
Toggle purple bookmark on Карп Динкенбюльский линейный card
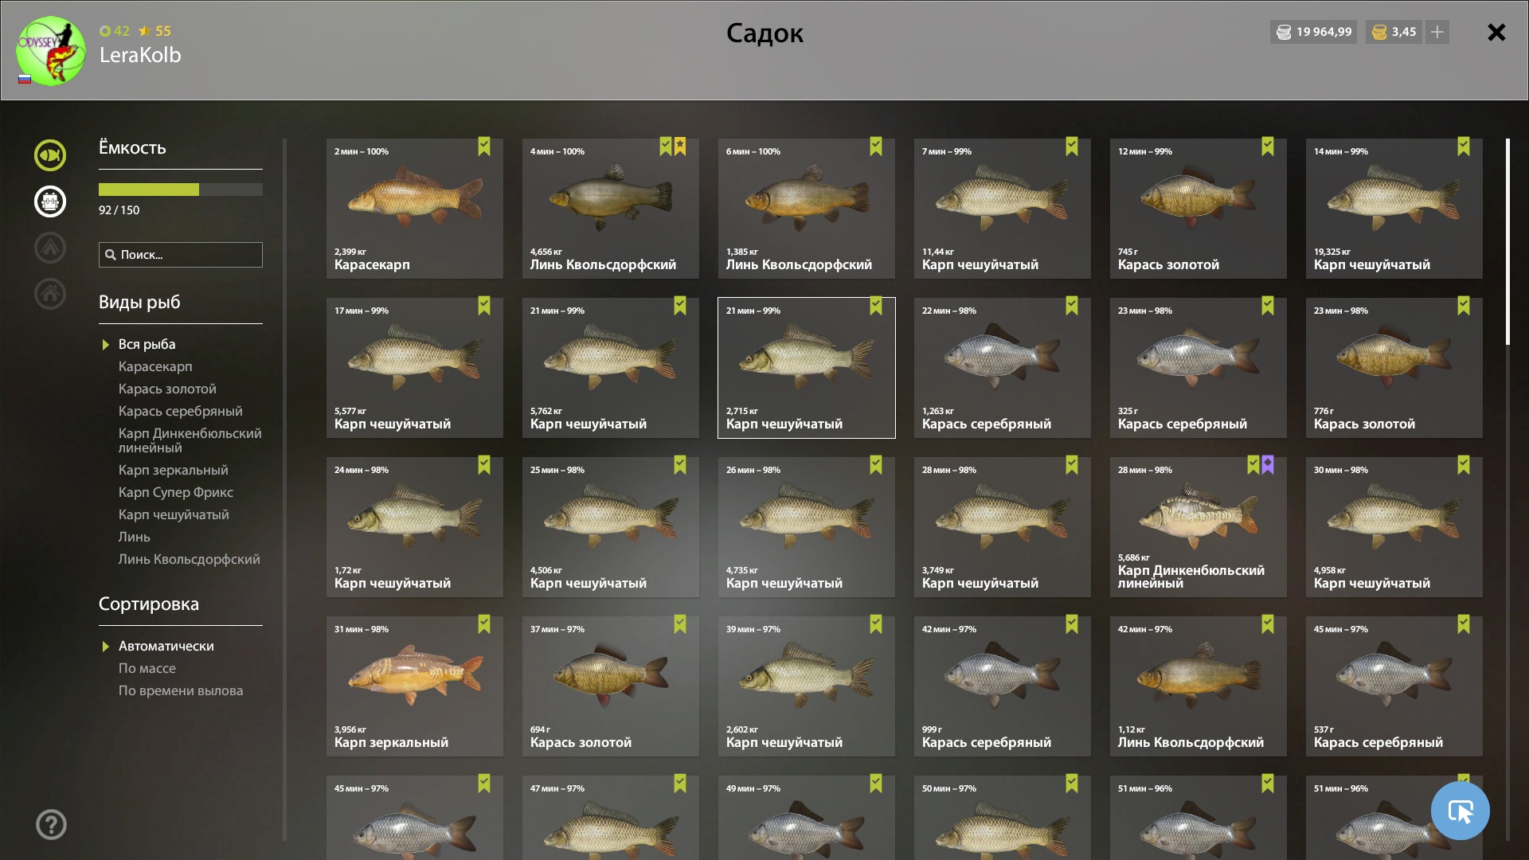(1268, 465)
